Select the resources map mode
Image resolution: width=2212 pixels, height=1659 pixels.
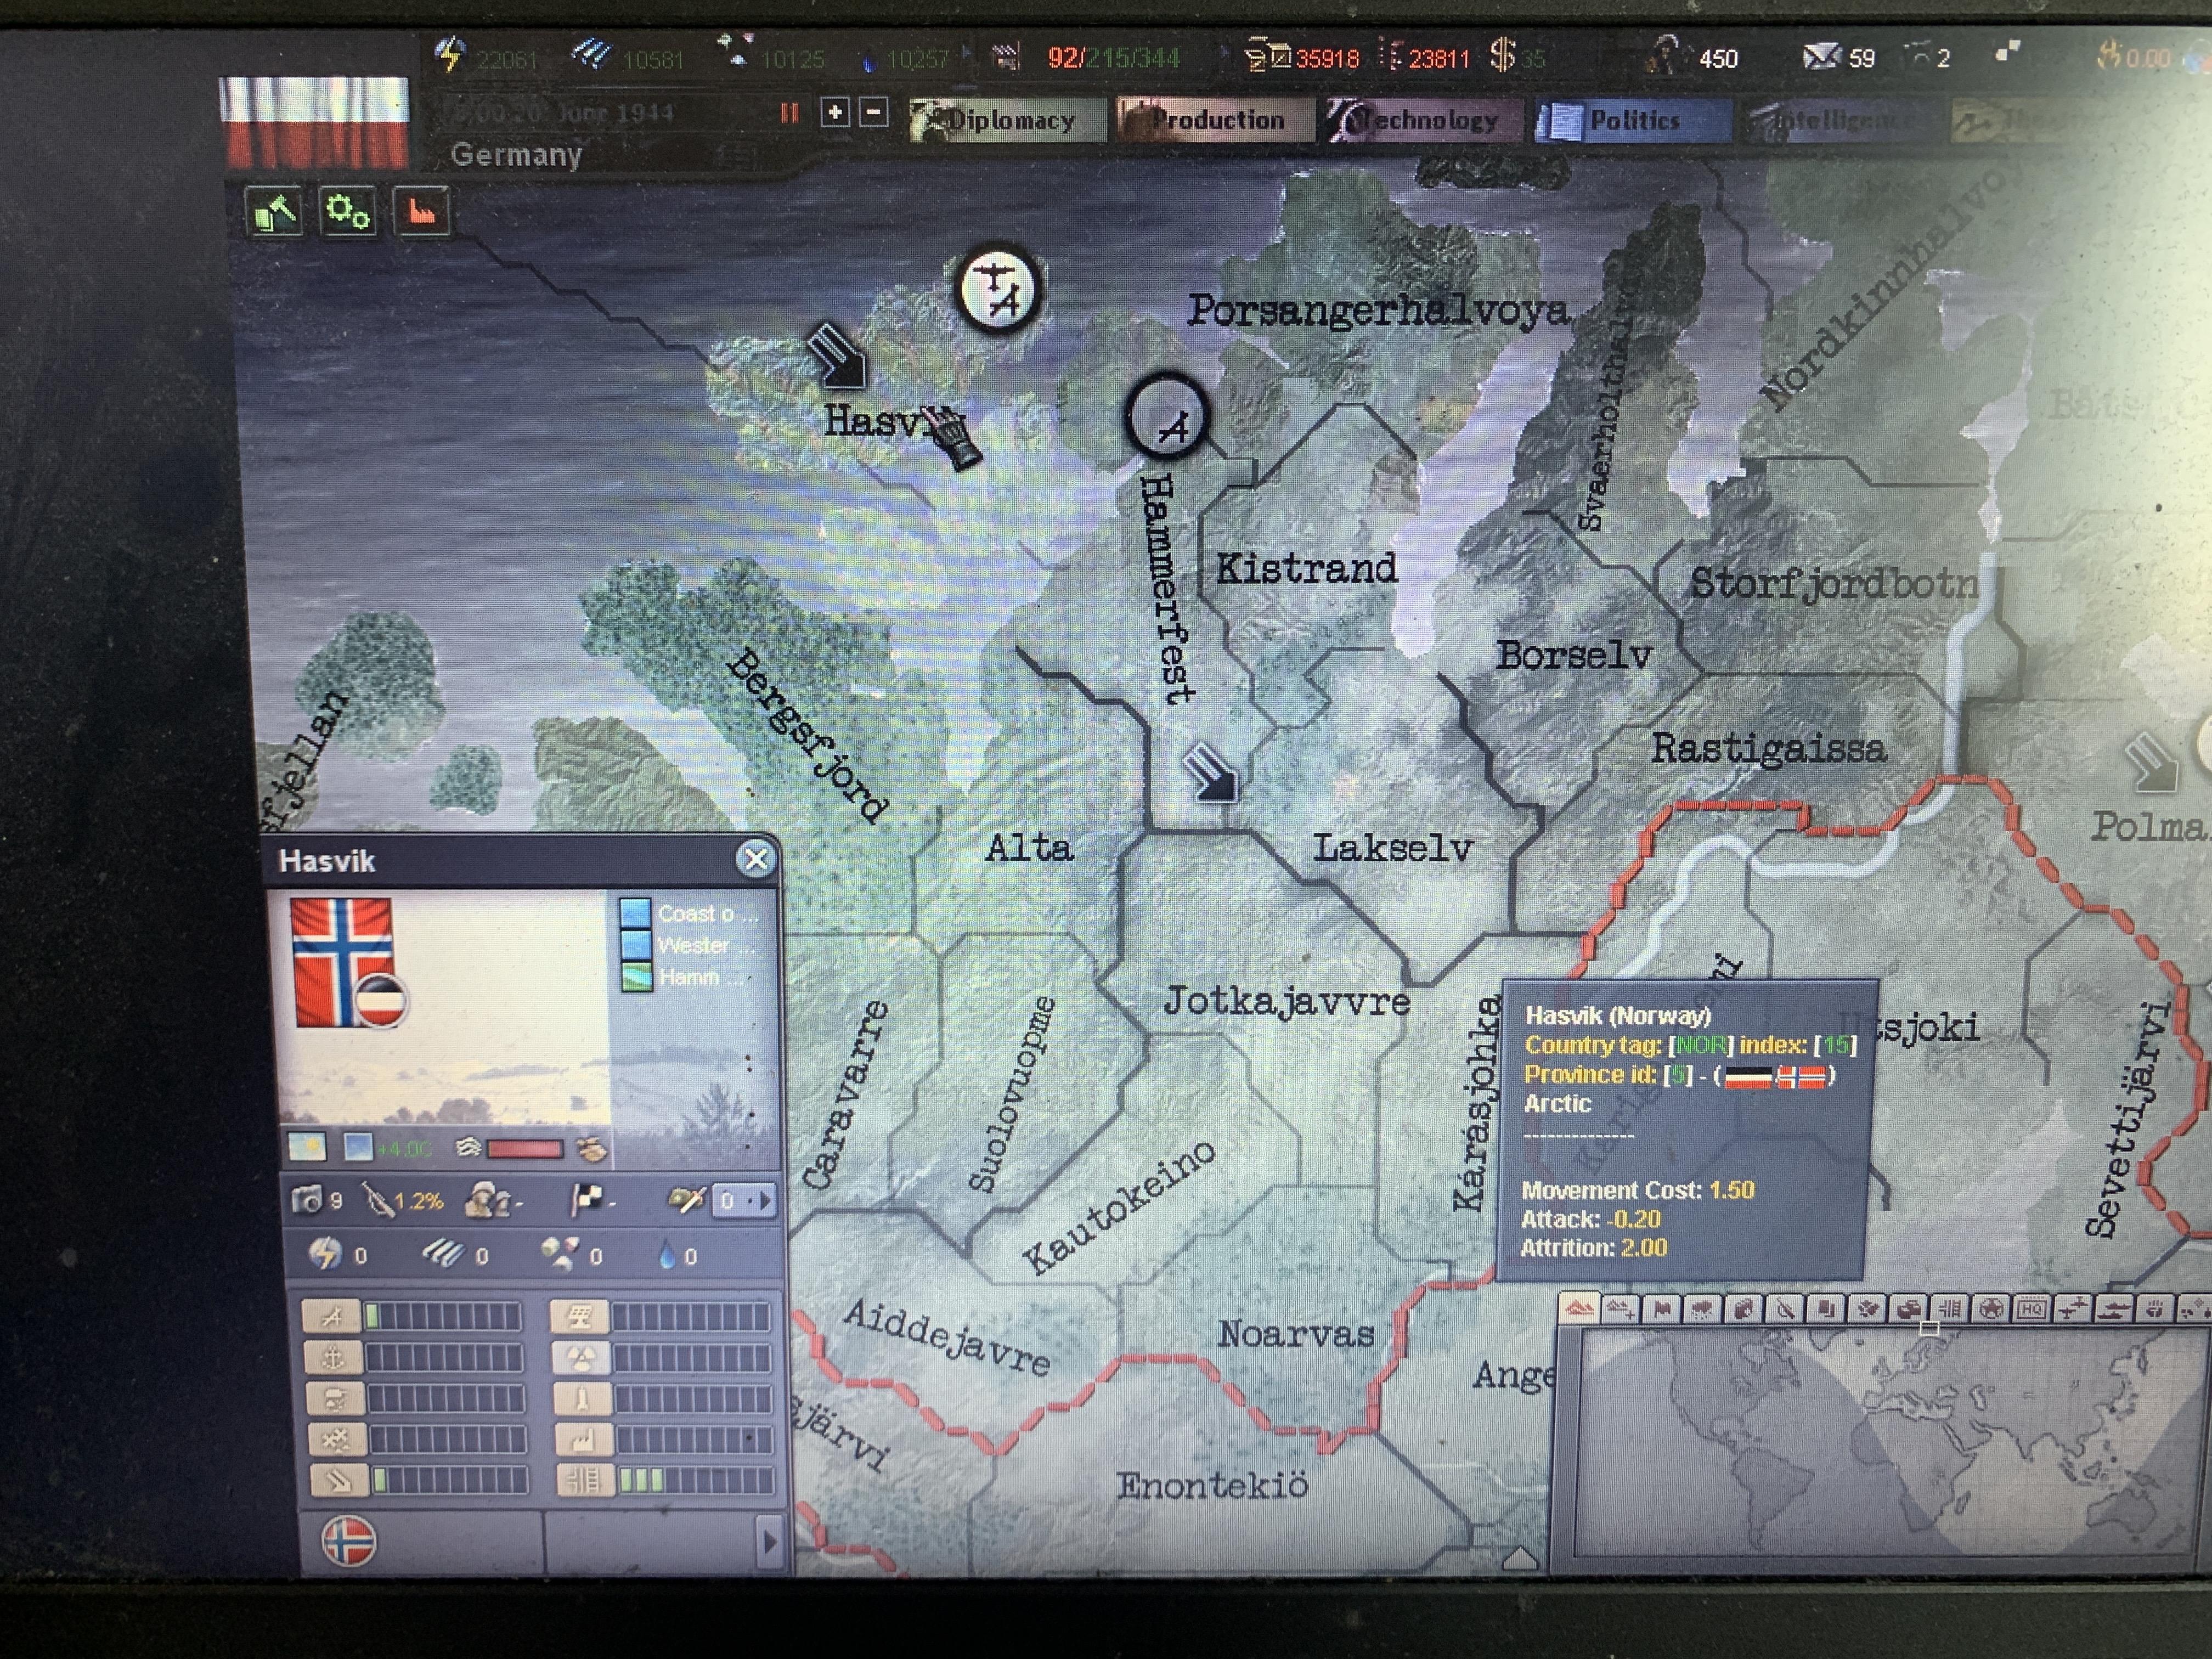tap(1867, 1308)
